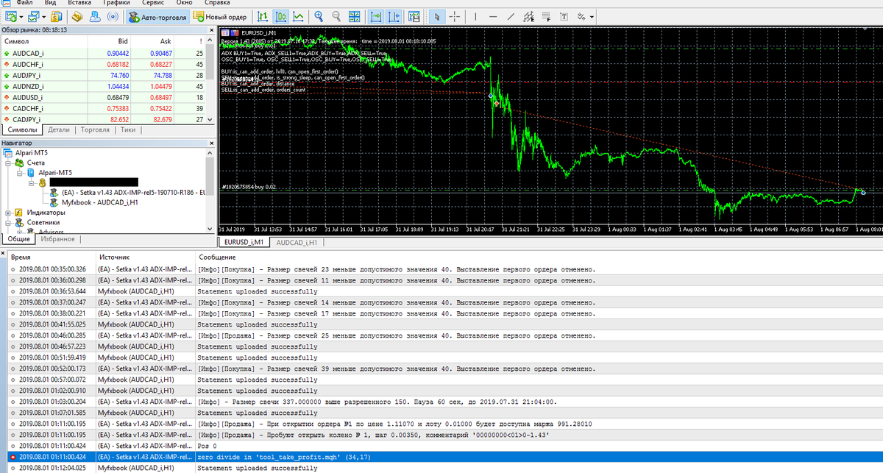Select the equidistant channel tool
This screenshot has width=883, height=473.
point(529,16)
